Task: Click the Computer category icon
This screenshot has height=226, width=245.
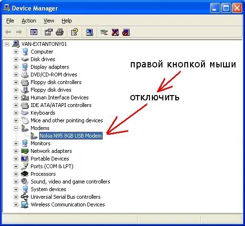Action: tap(25, 52)
